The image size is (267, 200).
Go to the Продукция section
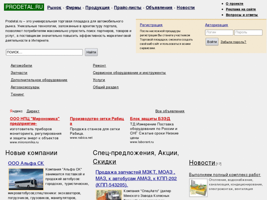click(x=97, y=8)
